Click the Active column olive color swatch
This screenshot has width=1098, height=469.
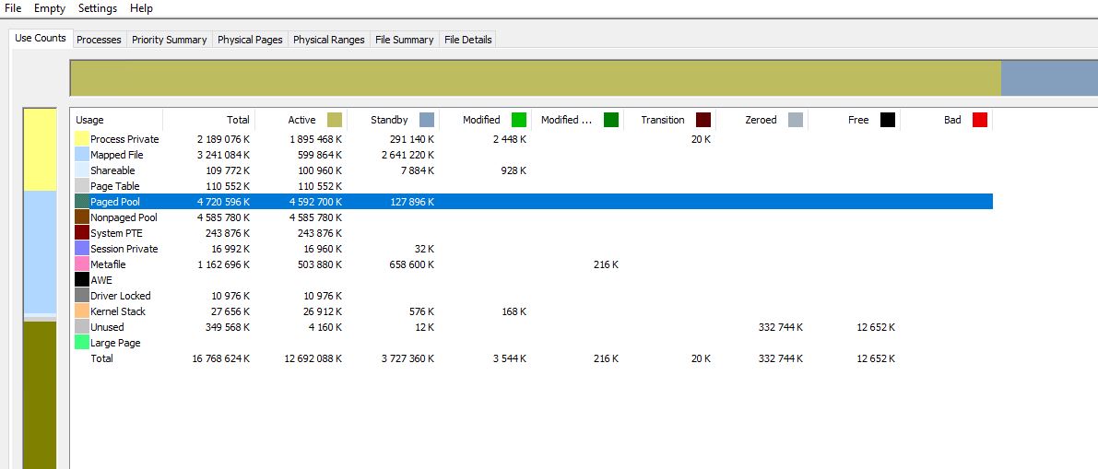[x=334, y=120]
